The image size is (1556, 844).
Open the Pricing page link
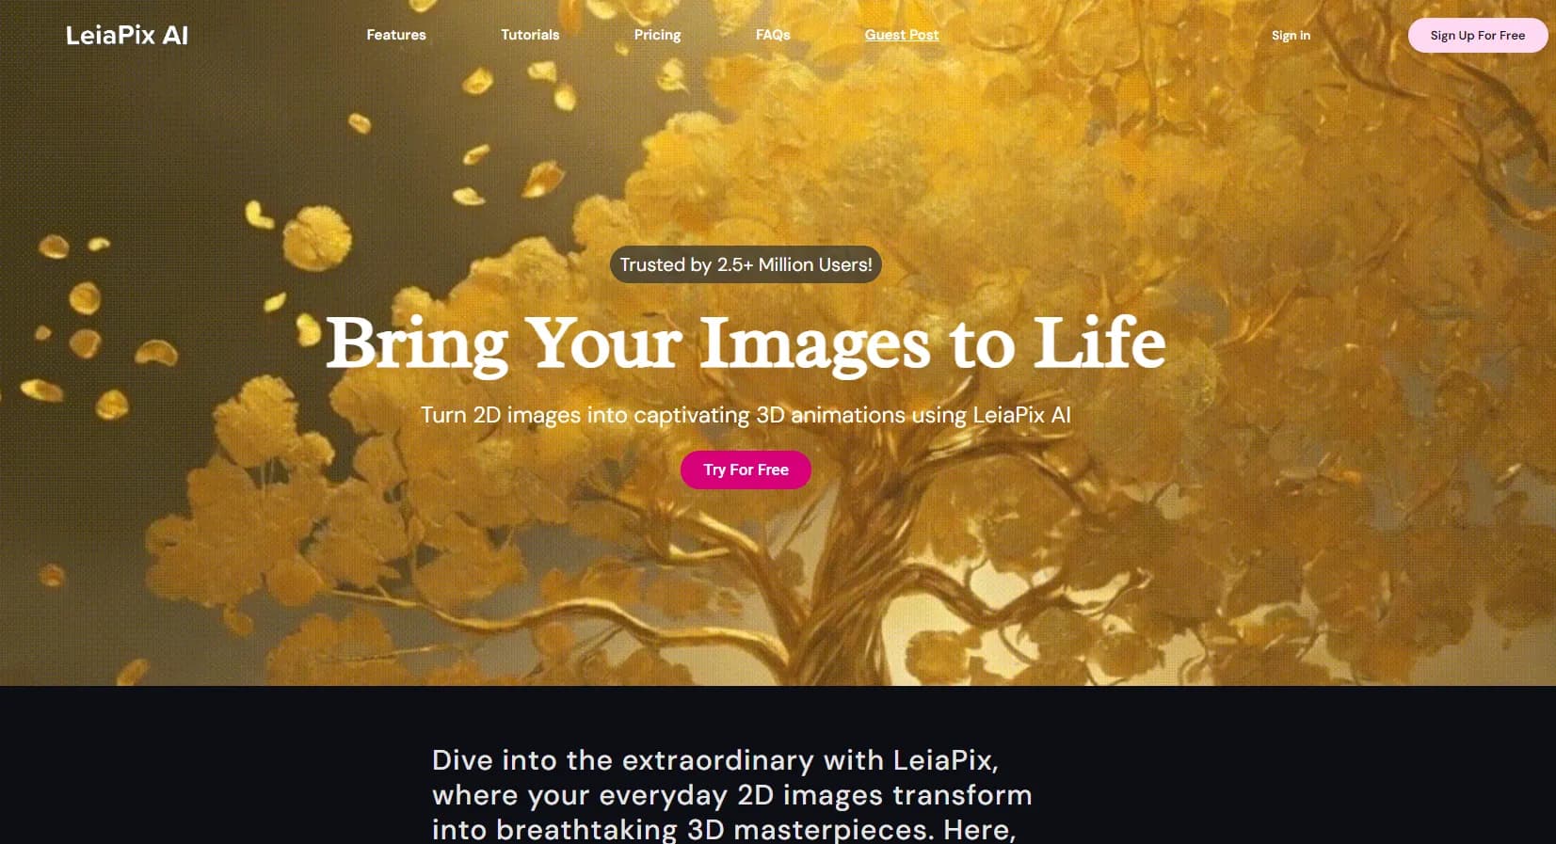coord(657,35)
